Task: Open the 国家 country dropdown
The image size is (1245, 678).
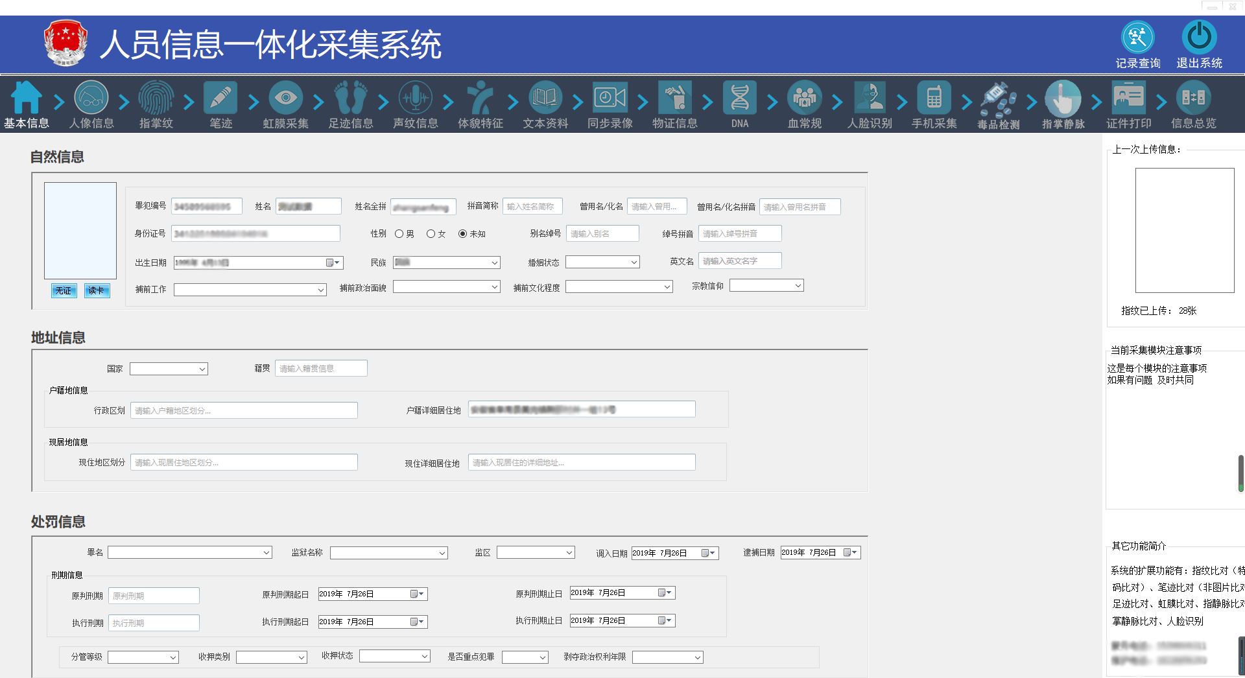Action: [169, 369]
